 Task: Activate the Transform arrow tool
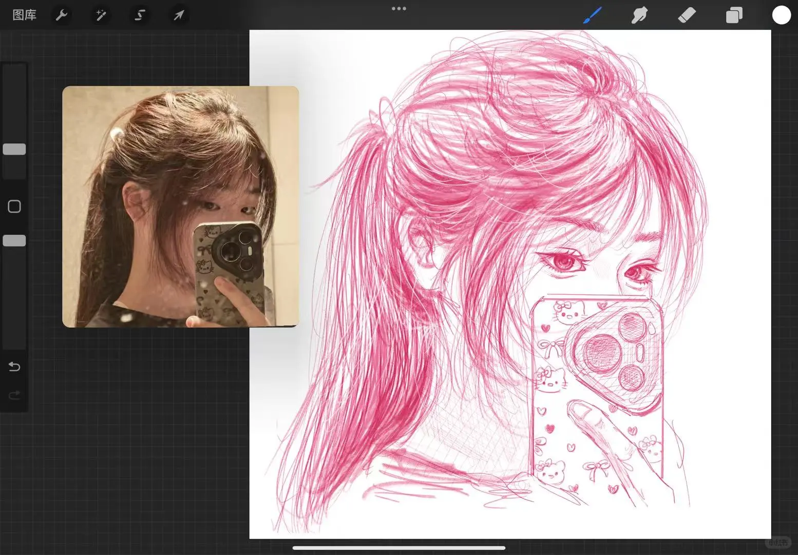179,15
